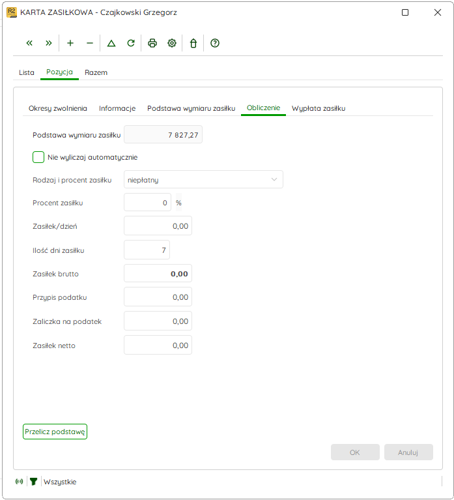
Task: Click the 'Przypis podatku' input field
Action: click(x=158, y=297)
